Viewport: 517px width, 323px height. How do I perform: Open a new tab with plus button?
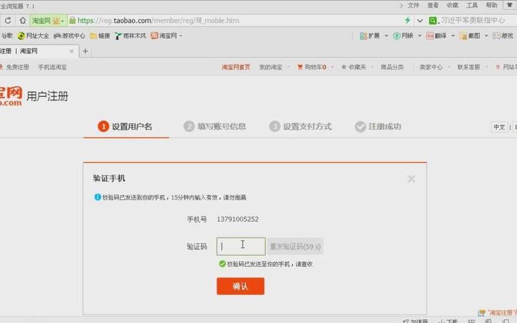pos(85,51)
